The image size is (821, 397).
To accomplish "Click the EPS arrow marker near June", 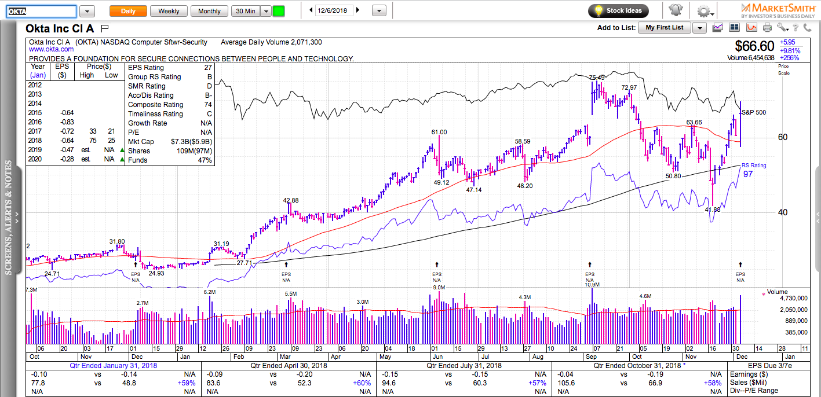I will pyautogui.click(x=436, y=264).
